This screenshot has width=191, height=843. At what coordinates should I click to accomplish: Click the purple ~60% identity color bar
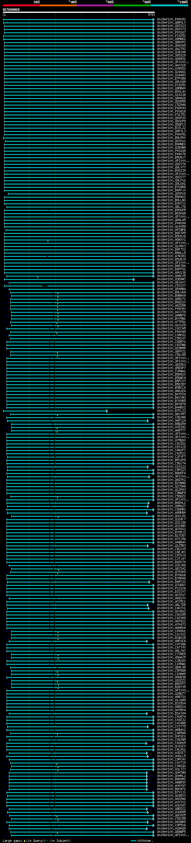pos(95,5)
